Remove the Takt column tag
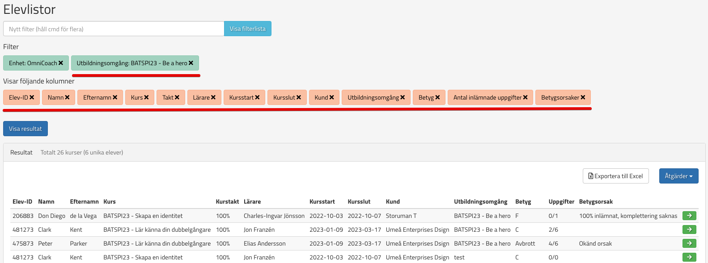The width and height of the screenshot is (708, 263). point(177,97)
